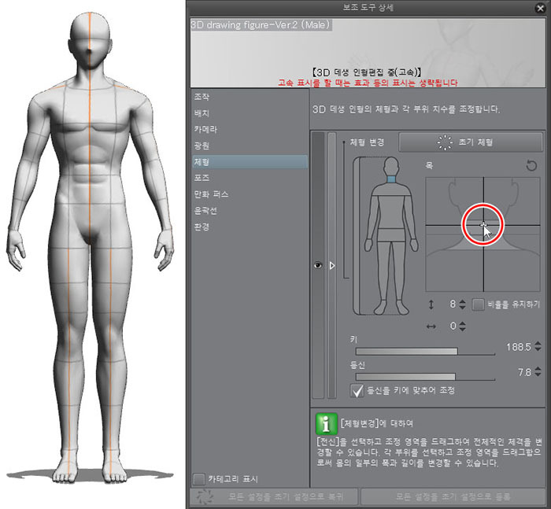551x509 pixels.
Task: Select the neck part on body diagram
Action: click(391, 179)
